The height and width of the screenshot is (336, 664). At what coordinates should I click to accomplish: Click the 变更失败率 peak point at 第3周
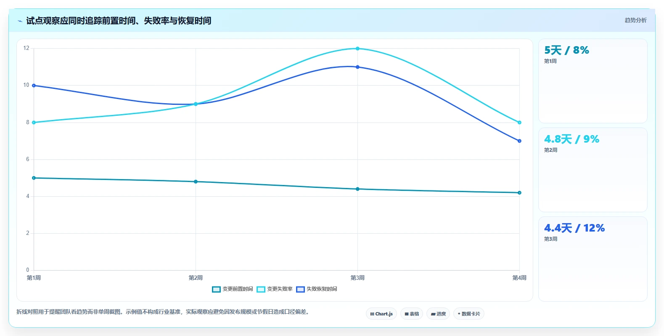click(357, 49)
